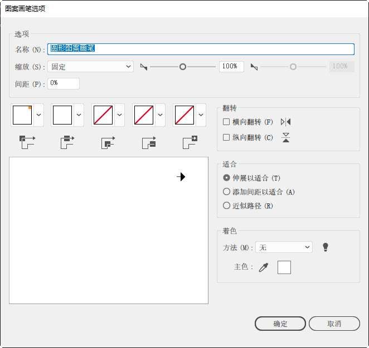Click the end tile position icon
This screenshot has width=369, height=348.
tap(190, 142)
